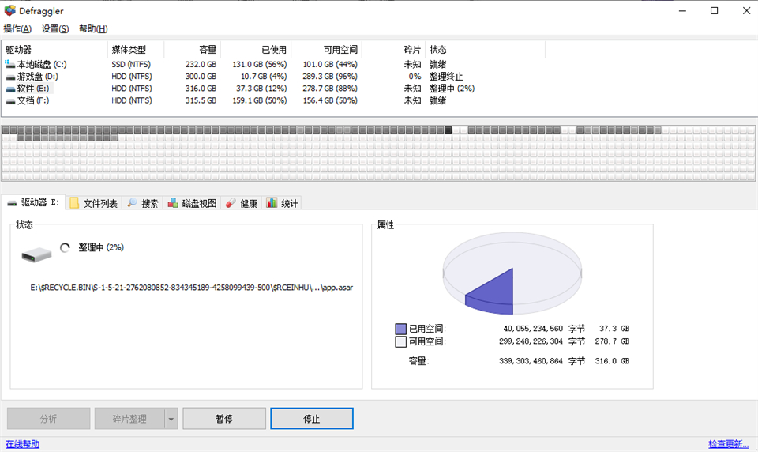Viewport: 758px width, 452px height.
Task: Open the 设置(S) menu
Action: [x=55, y=29]
